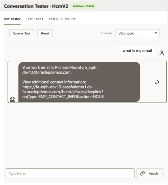
Task: Click the Published 22.04.06 status badge
Action: click(84, 6)
